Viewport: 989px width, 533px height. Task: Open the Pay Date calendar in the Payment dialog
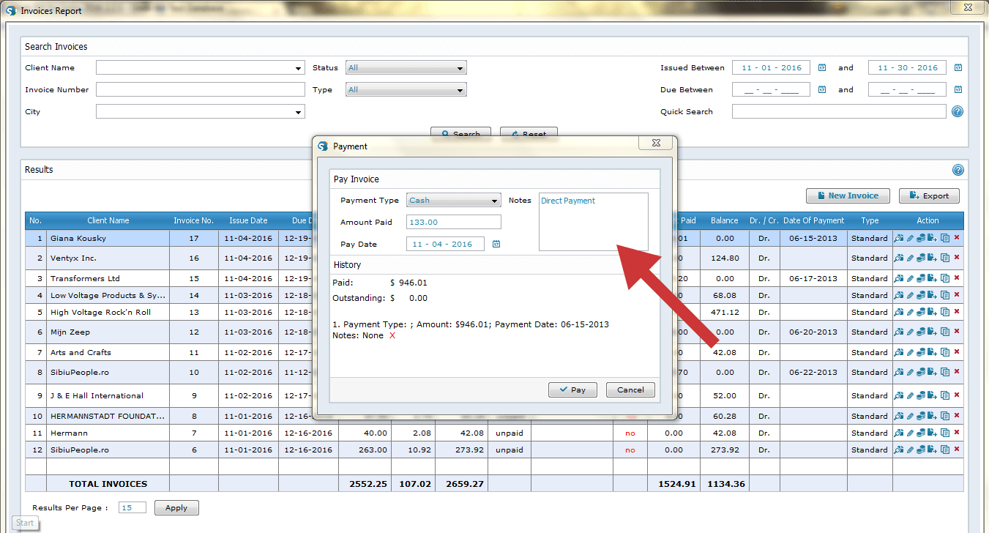497,244
